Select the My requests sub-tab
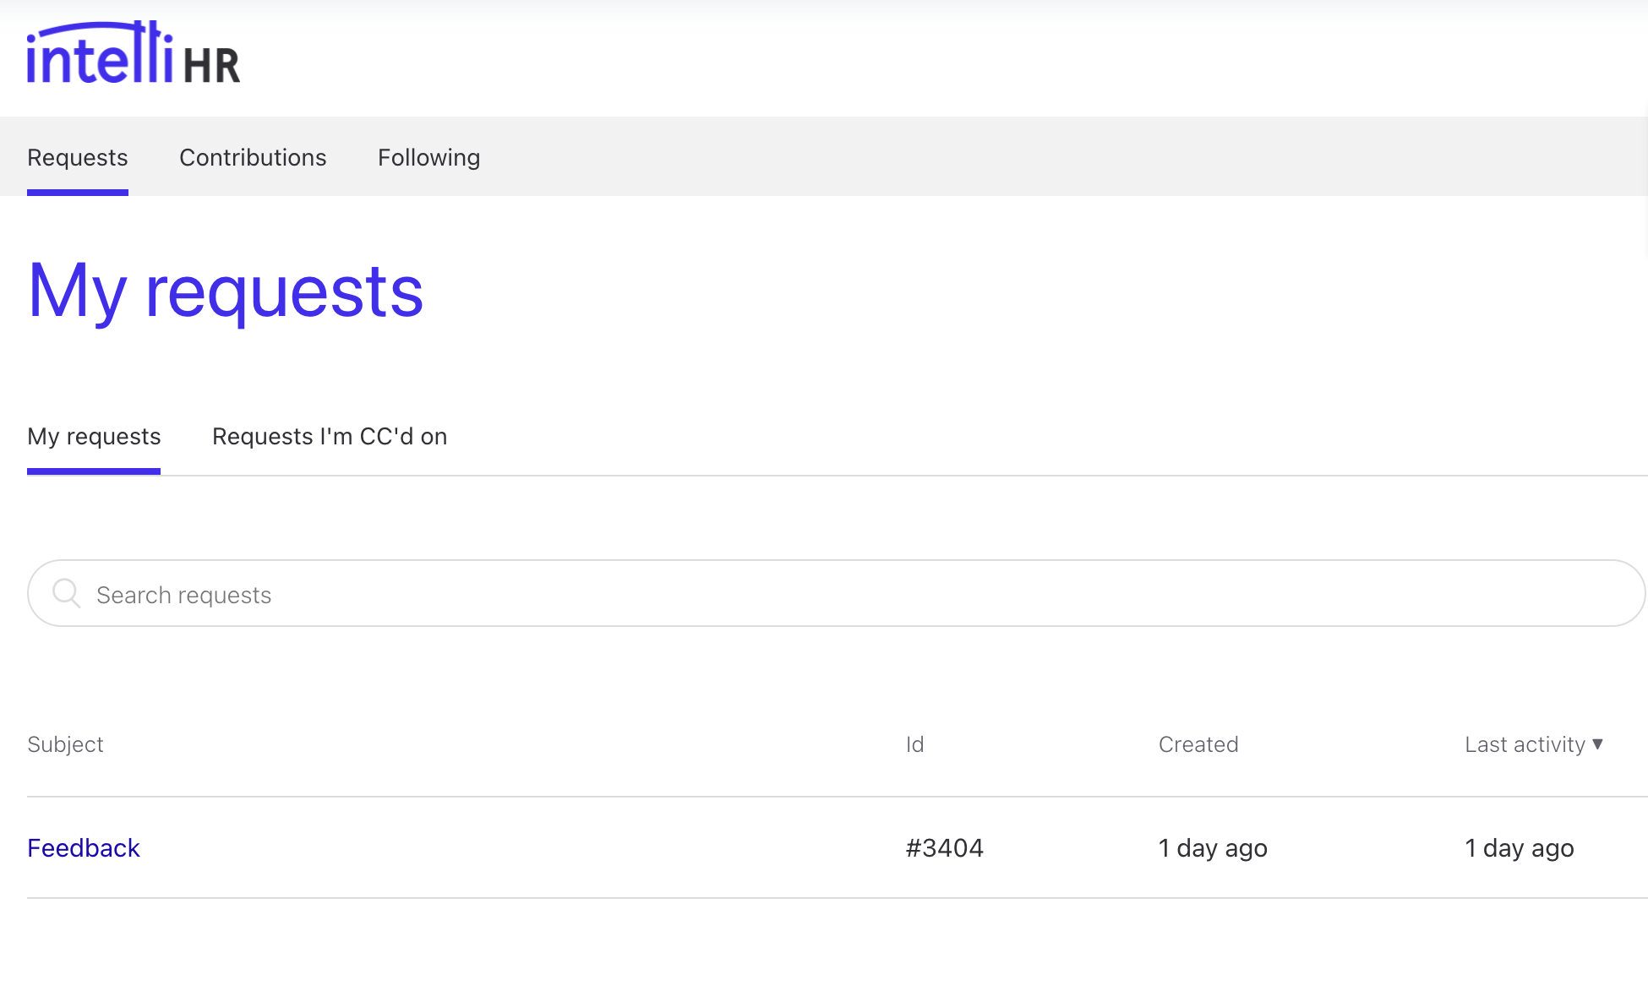The height and width of the screenshot is (1002, 1648). pyautogui.click(x=94, y=436)
